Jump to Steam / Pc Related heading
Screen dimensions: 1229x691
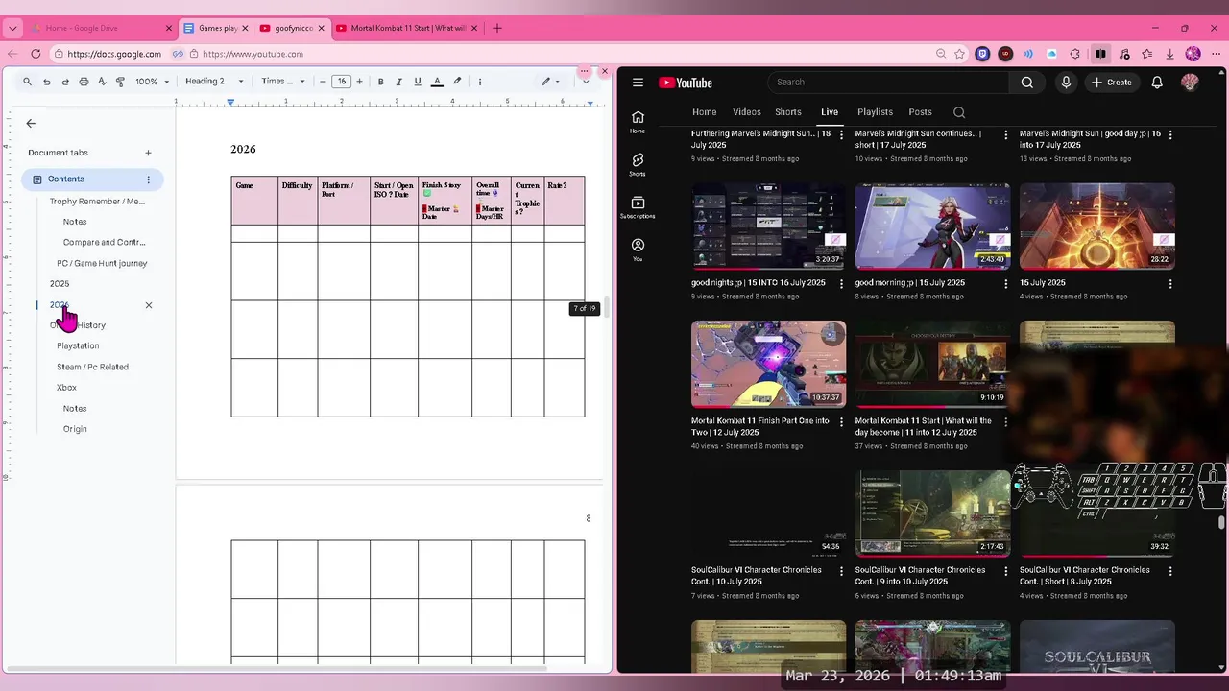[x=92, y=367]
